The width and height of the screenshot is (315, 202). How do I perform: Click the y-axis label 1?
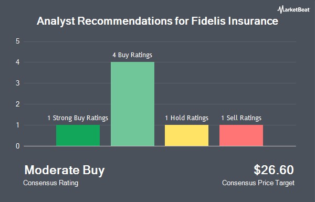pyautogui.click(x=18, y=125)
